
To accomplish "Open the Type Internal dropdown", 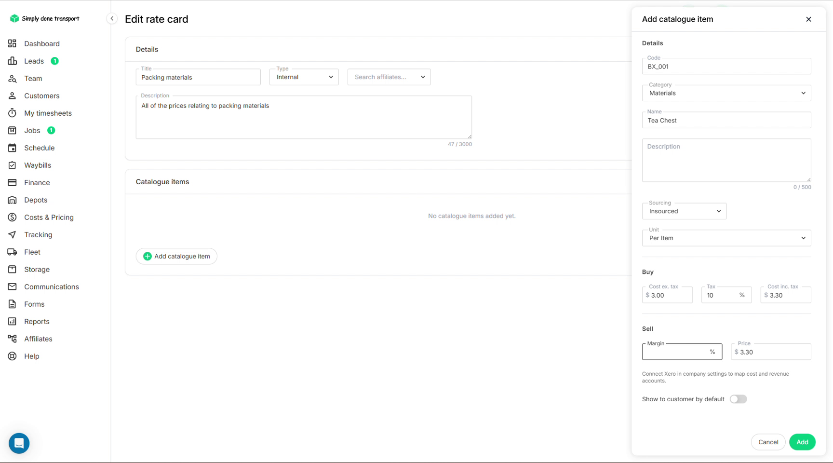I will [304, 77].
